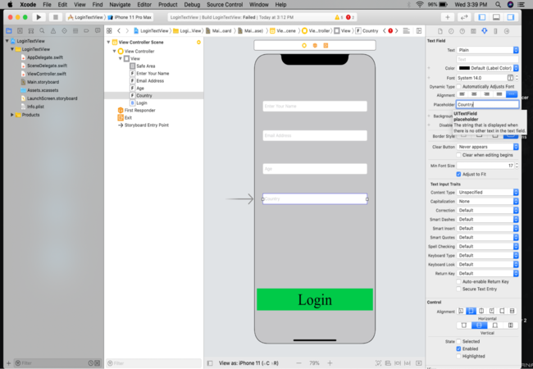Open the Return Key dropdown

point(487,273)
